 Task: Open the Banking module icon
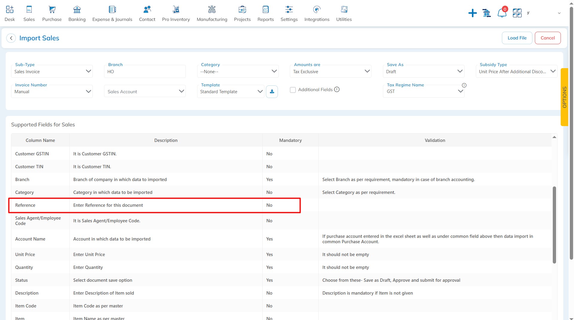pos(77,10)
